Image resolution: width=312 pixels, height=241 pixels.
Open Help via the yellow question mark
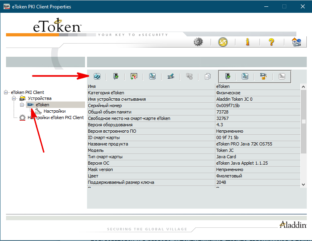pyautogui.click(x=271, y=42)
